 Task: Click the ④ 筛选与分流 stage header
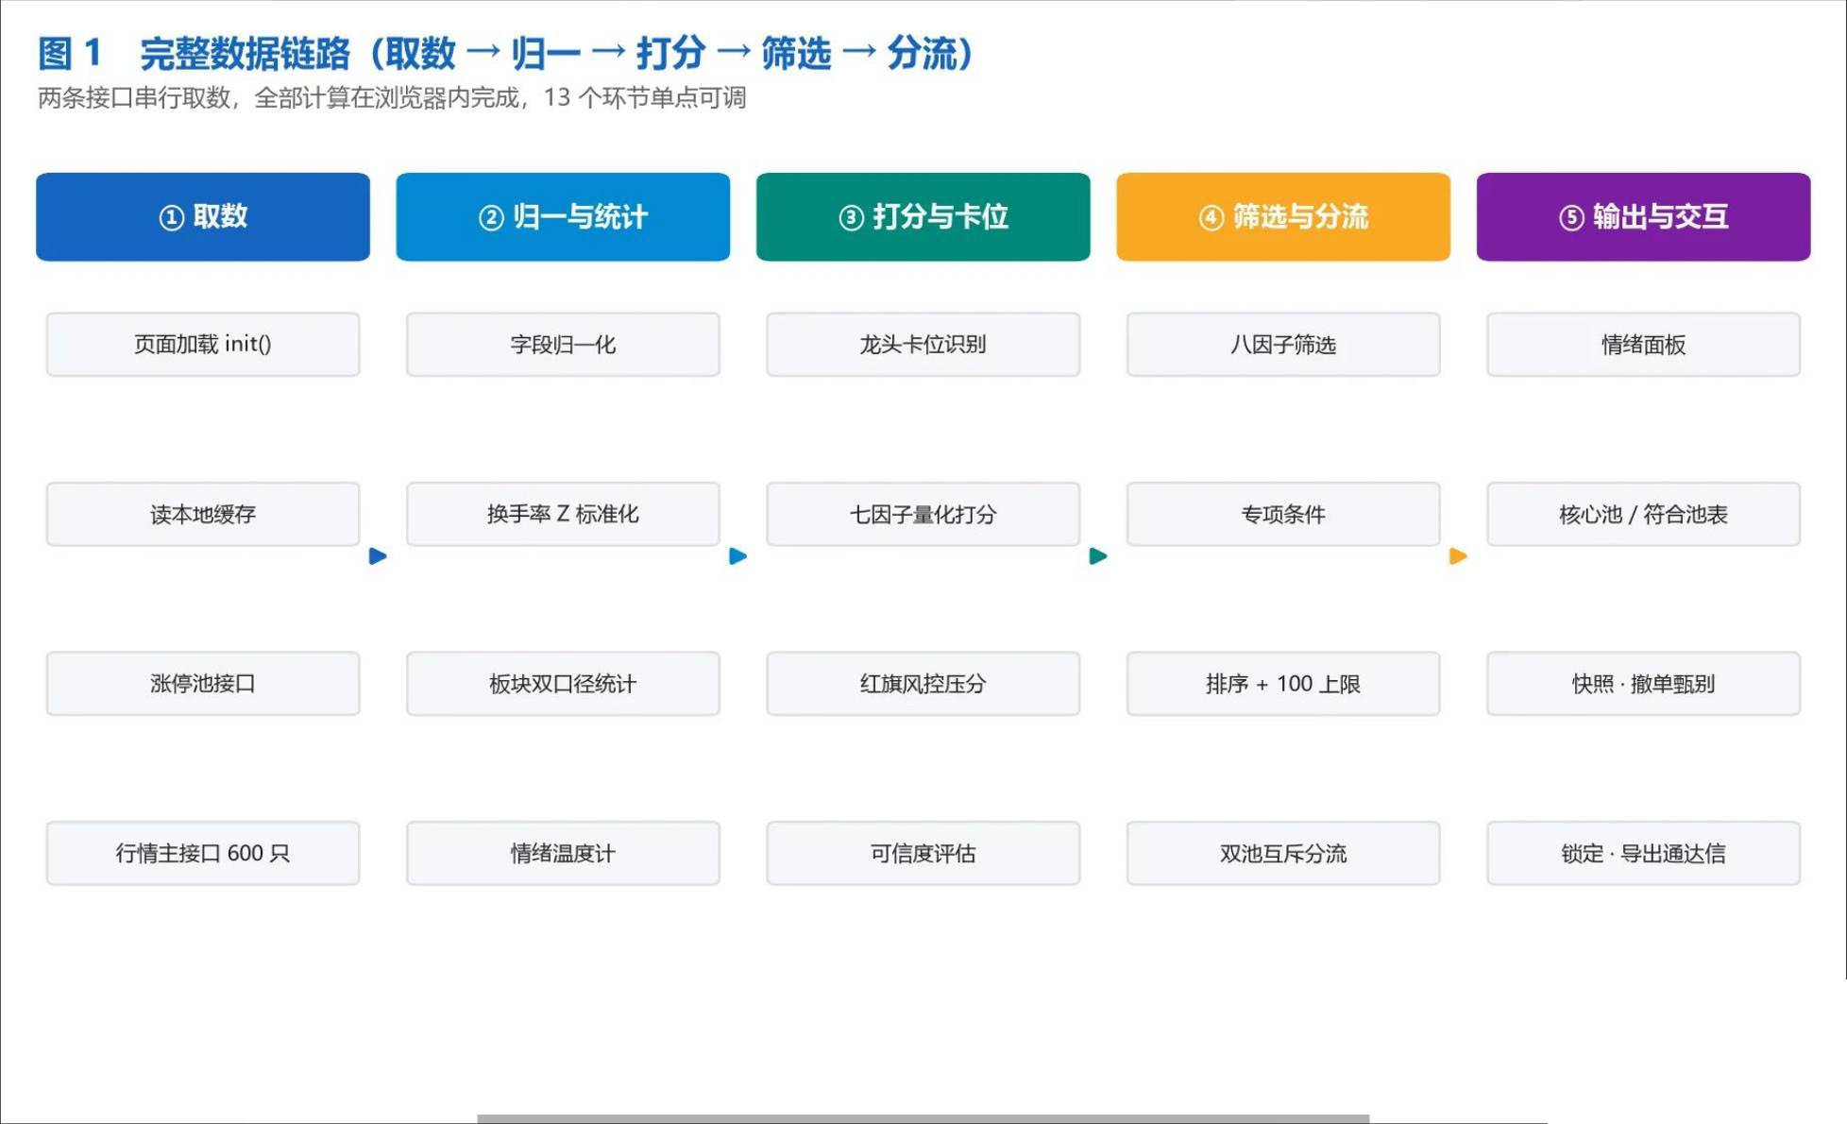pyautogui.click(x=1283, y=216)
